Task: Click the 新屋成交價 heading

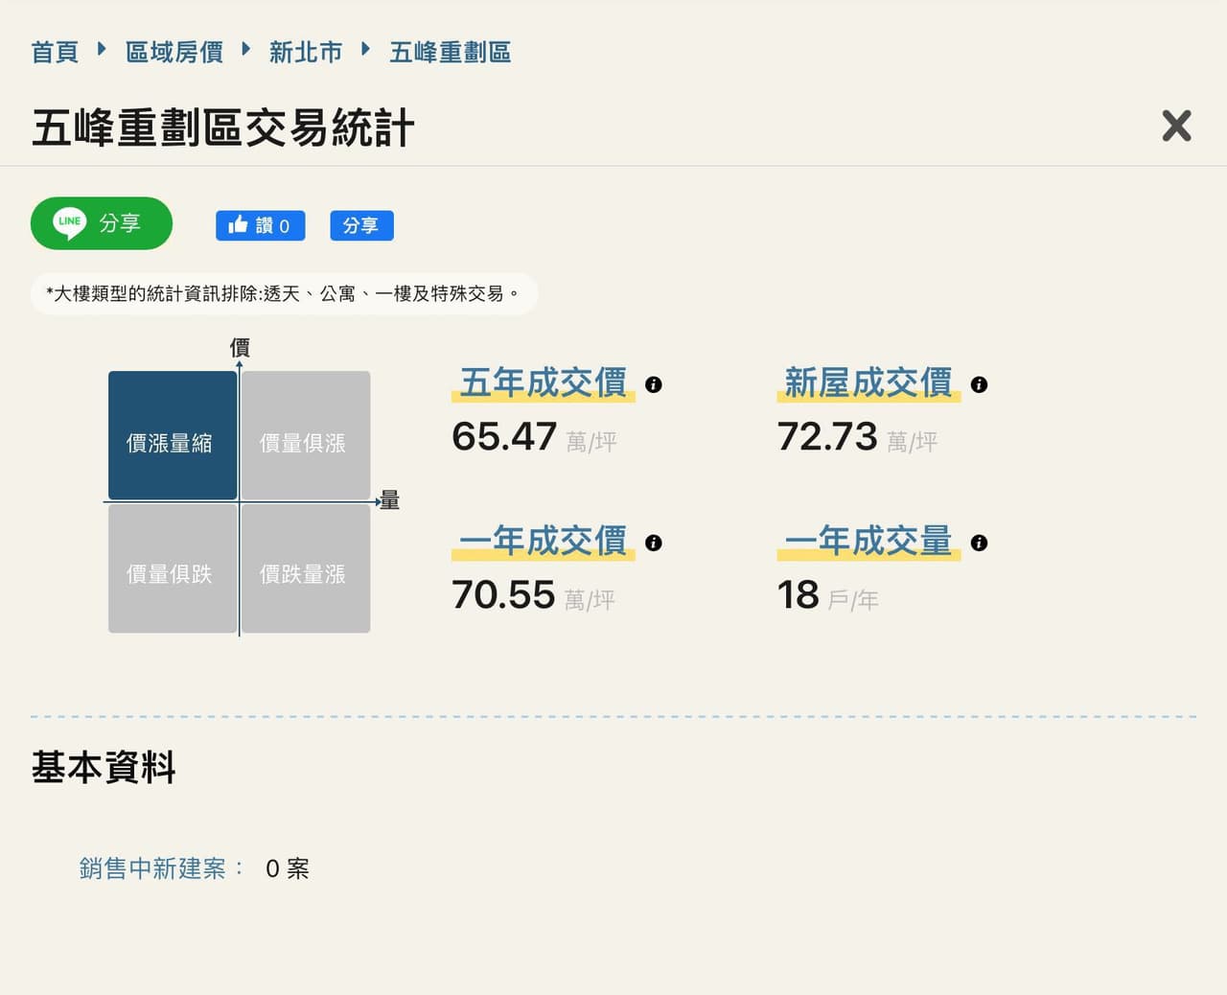Action: pos(868,382)
